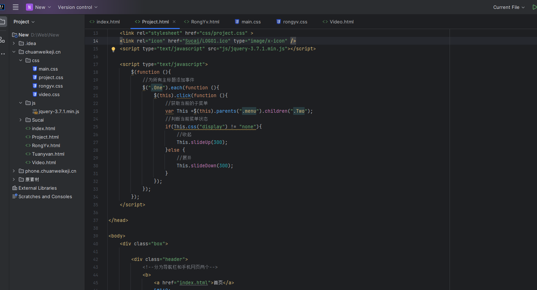Viewport: 537px width, 290px height.
Task: Click the purple N project badge icon
Action: point(29,7)
